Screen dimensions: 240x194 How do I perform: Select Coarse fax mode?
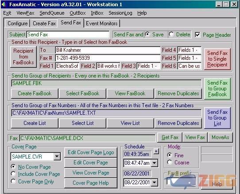click(170, 162)
